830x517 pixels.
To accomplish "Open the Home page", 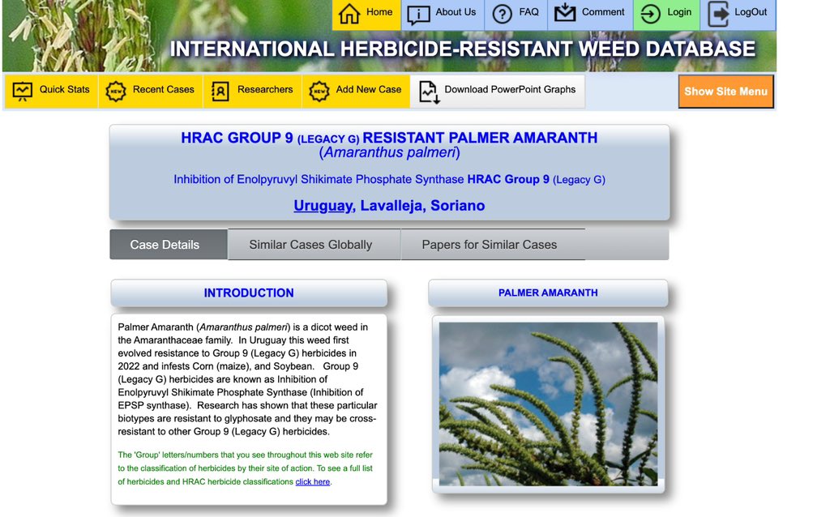I will (x=366, y=15).
